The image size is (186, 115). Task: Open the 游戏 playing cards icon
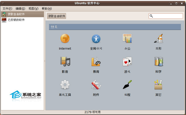(127, 61)
